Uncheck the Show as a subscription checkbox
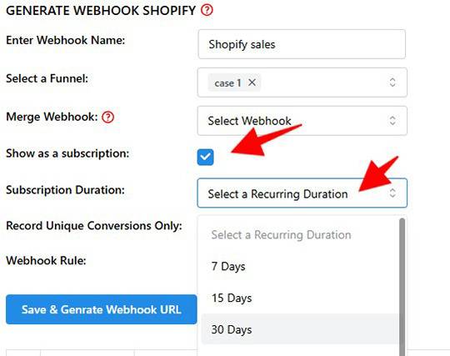 pos(206,157)
